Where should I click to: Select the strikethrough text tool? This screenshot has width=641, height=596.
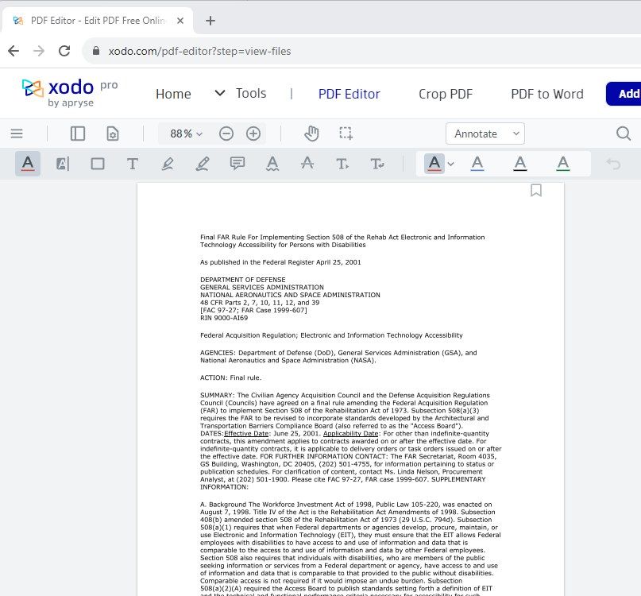[307, 163]
